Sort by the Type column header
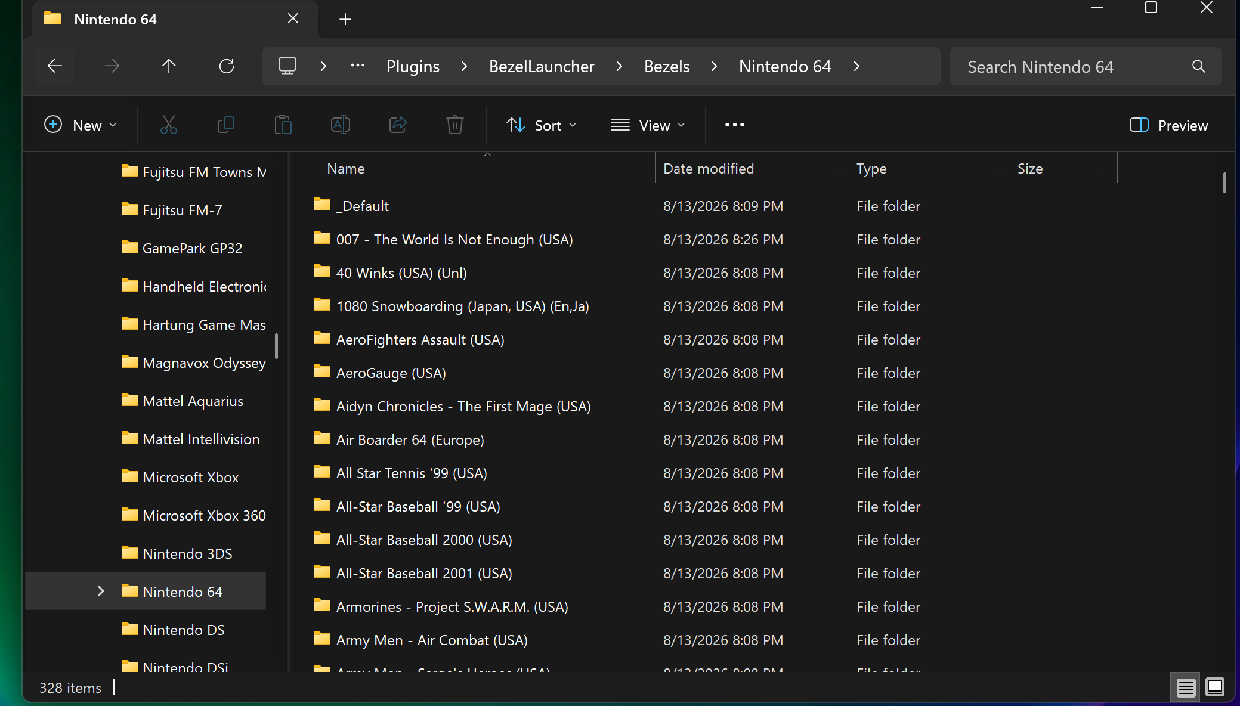Image resolution: width=1240 pixels, height=706 pixels. (929, 169)
